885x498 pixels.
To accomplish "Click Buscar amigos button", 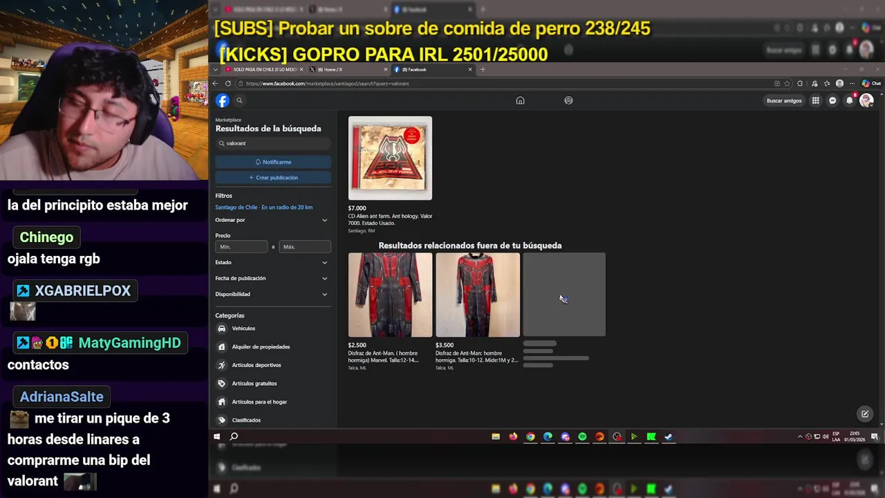I will click(784, 100).
